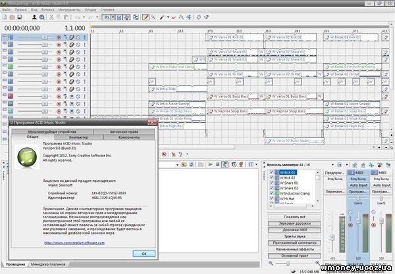Click the Назначенные эффекты button
Viewport: 395px width, 274px height.
[x=294, y=250]
